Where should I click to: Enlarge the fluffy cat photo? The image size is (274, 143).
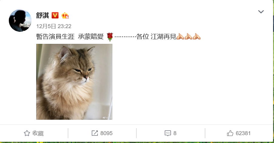point(74,82)
